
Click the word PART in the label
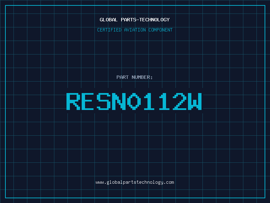point(123,77)
